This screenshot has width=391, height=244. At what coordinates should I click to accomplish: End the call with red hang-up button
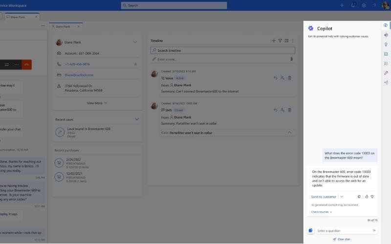[x=26, y=64]
